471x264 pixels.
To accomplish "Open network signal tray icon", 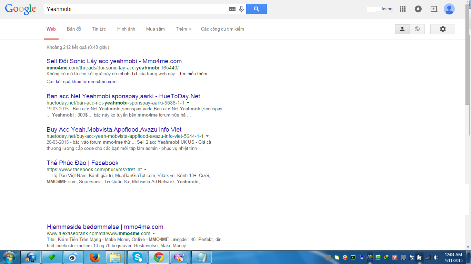I will pos(428,257).
